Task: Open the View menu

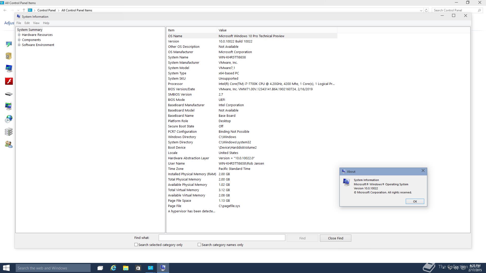Action: [x=36, y=23]
